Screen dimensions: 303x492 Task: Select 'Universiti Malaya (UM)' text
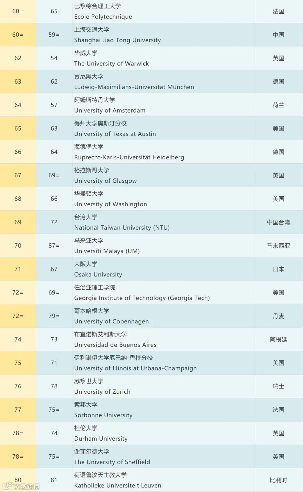[107, 251]
